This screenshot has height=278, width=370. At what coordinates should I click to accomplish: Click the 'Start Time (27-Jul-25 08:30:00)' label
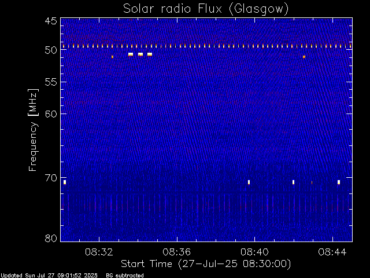click(x=206, y=264)
